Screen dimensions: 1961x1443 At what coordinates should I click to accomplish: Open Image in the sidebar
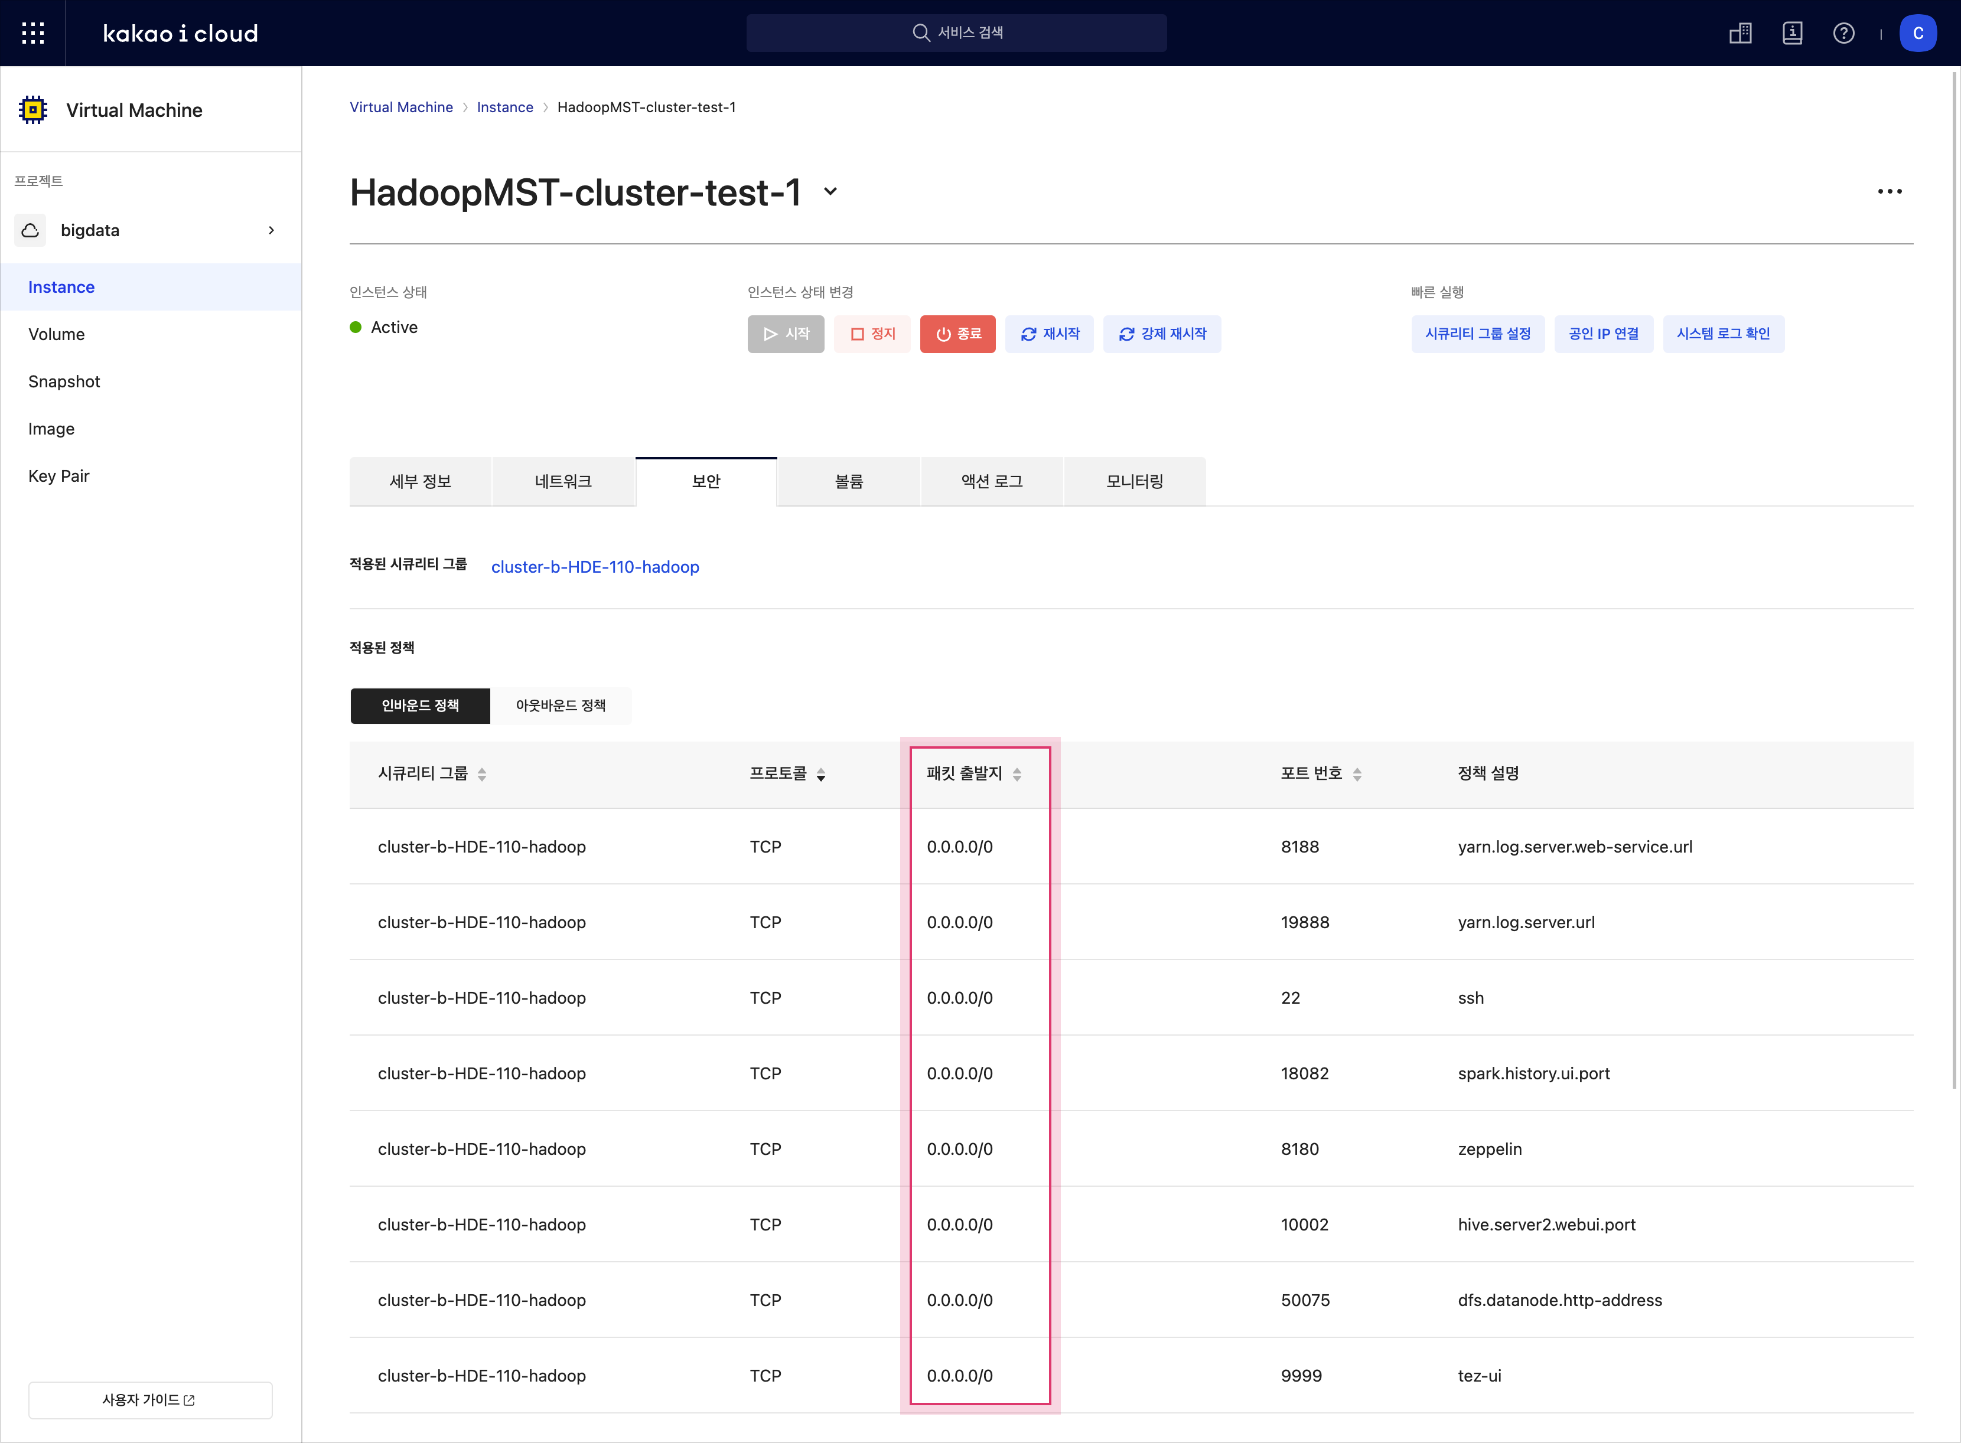150,429
